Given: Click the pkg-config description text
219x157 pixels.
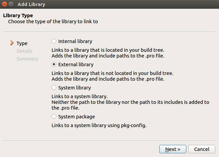Looking at the screenshot, I should pyautogui.click(x=99, y=125).
